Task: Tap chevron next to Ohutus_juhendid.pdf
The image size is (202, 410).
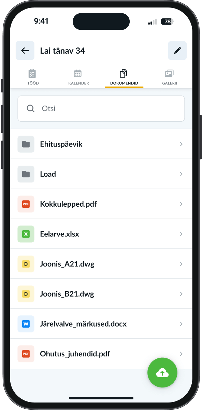Action: point(181,354)
